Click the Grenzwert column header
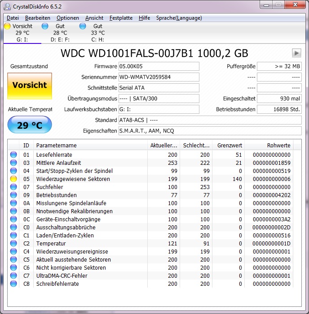309x314 pixels. [x=229, y=146]
